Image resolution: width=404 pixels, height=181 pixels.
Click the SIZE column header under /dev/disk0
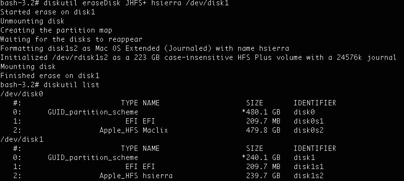coord(254,103)
